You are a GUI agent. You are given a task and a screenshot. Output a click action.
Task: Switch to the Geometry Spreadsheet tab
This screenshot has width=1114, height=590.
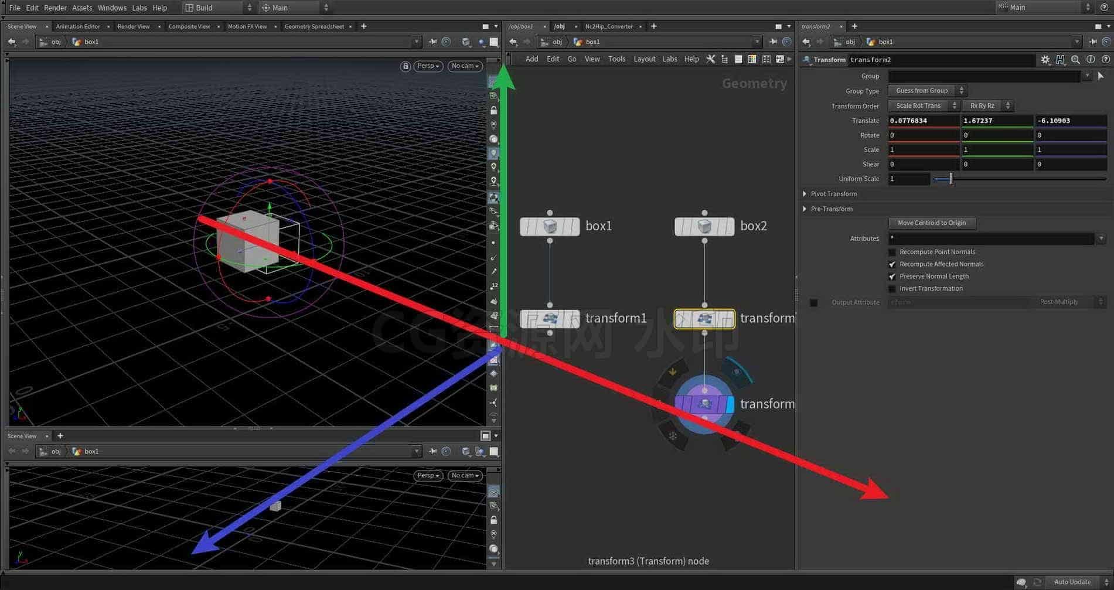click(314, 26)
